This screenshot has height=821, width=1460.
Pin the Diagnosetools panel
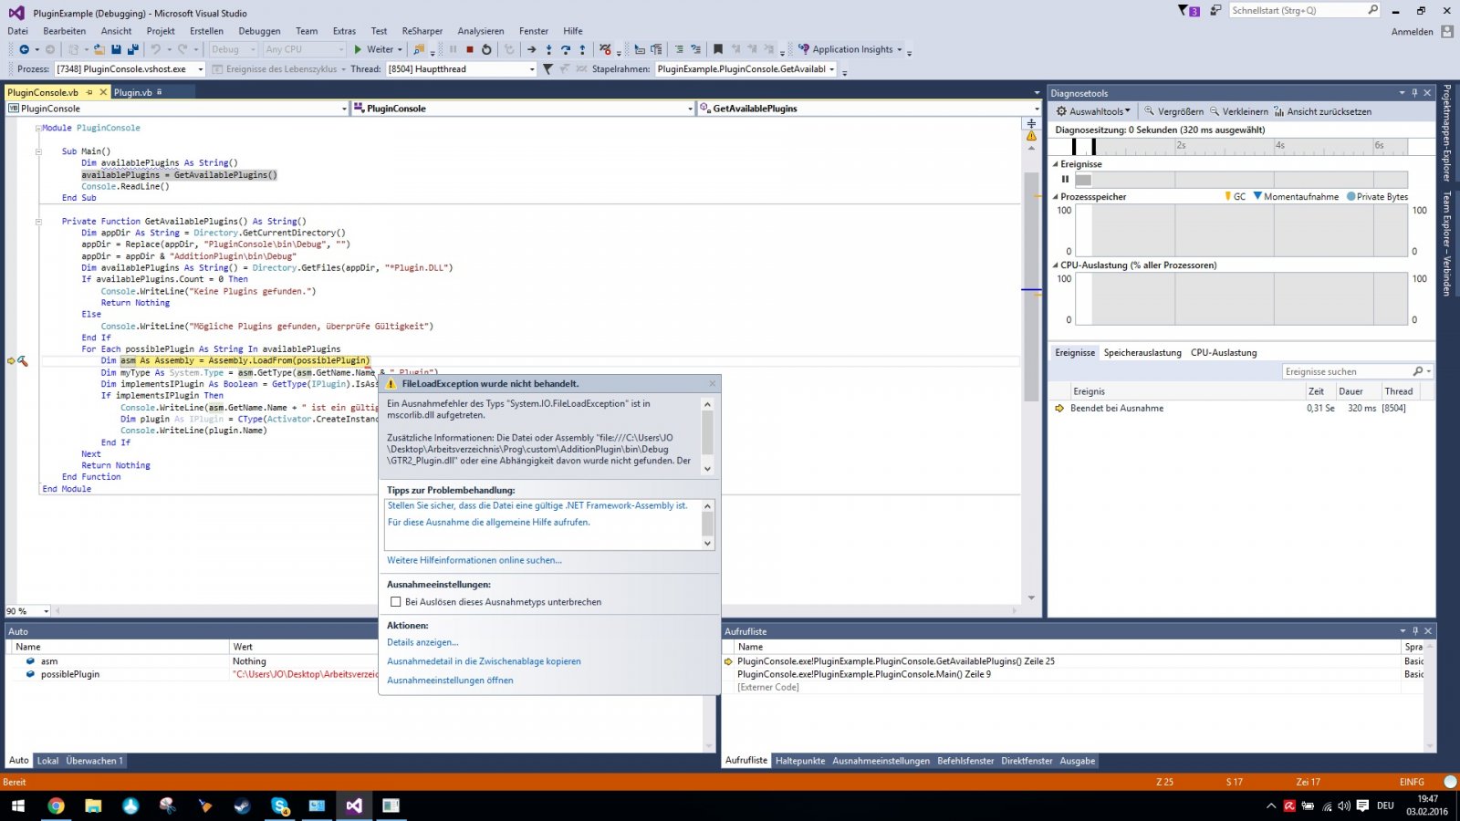click(x=1414, y=93)
